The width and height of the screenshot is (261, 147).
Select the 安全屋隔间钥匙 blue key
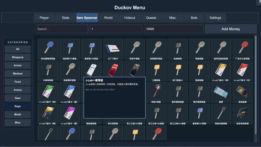48,49
